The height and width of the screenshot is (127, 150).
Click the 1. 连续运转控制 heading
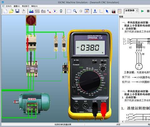point(135,108)
